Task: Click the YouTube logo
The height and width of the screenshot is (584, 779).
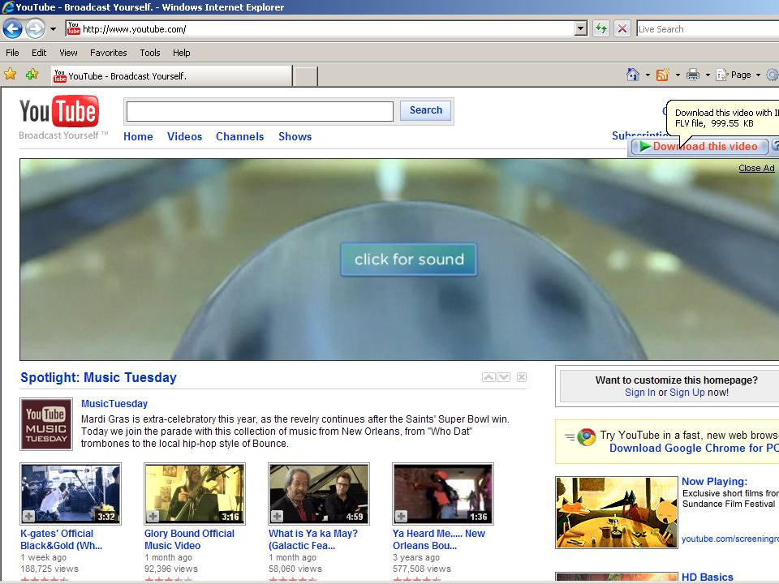Action: click(59, 111)
